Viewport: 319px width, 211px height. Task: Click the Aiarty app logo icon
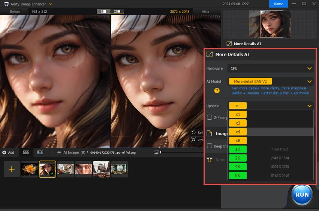point(6,4)
